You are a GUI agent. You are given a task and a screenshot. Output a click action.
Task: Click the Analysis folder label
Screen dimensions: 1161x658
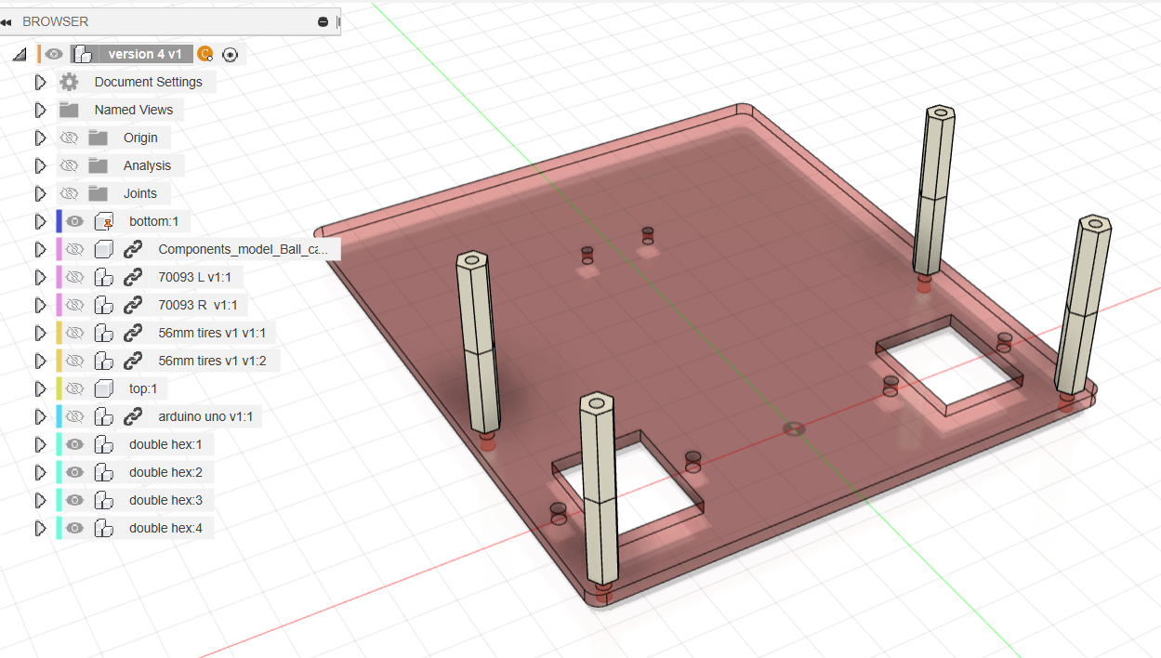click(x=147, y=165)
